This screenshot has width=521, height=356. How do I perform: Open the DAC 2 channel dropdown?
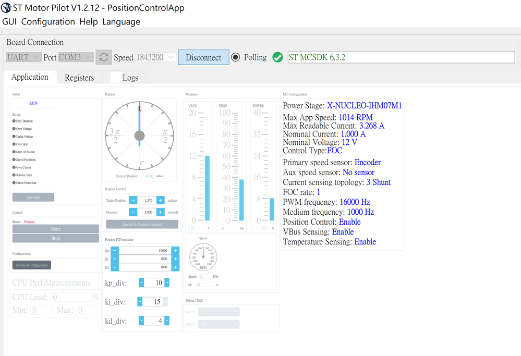tap(219, 324)
